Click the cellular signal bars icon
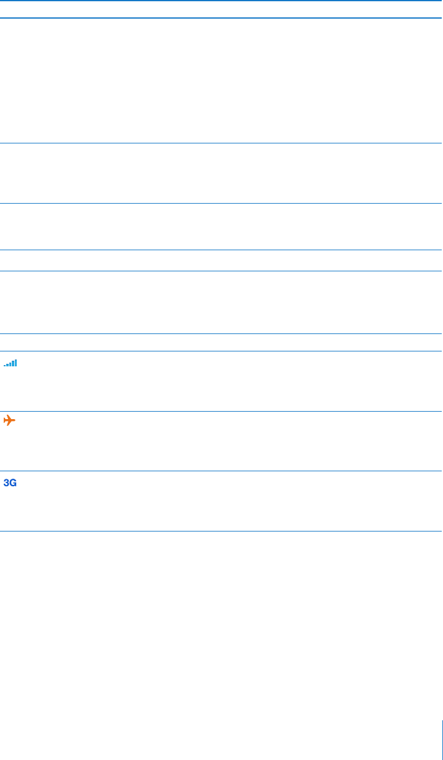Image resolution: width=443 pixels, height=760 pixels. click(x=11, y=362)
